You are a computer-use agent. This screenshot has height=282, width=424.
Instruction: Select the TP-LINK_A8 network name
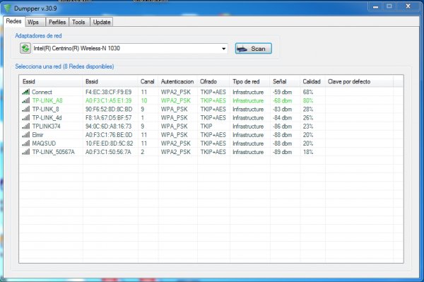[x=47, y=100]
